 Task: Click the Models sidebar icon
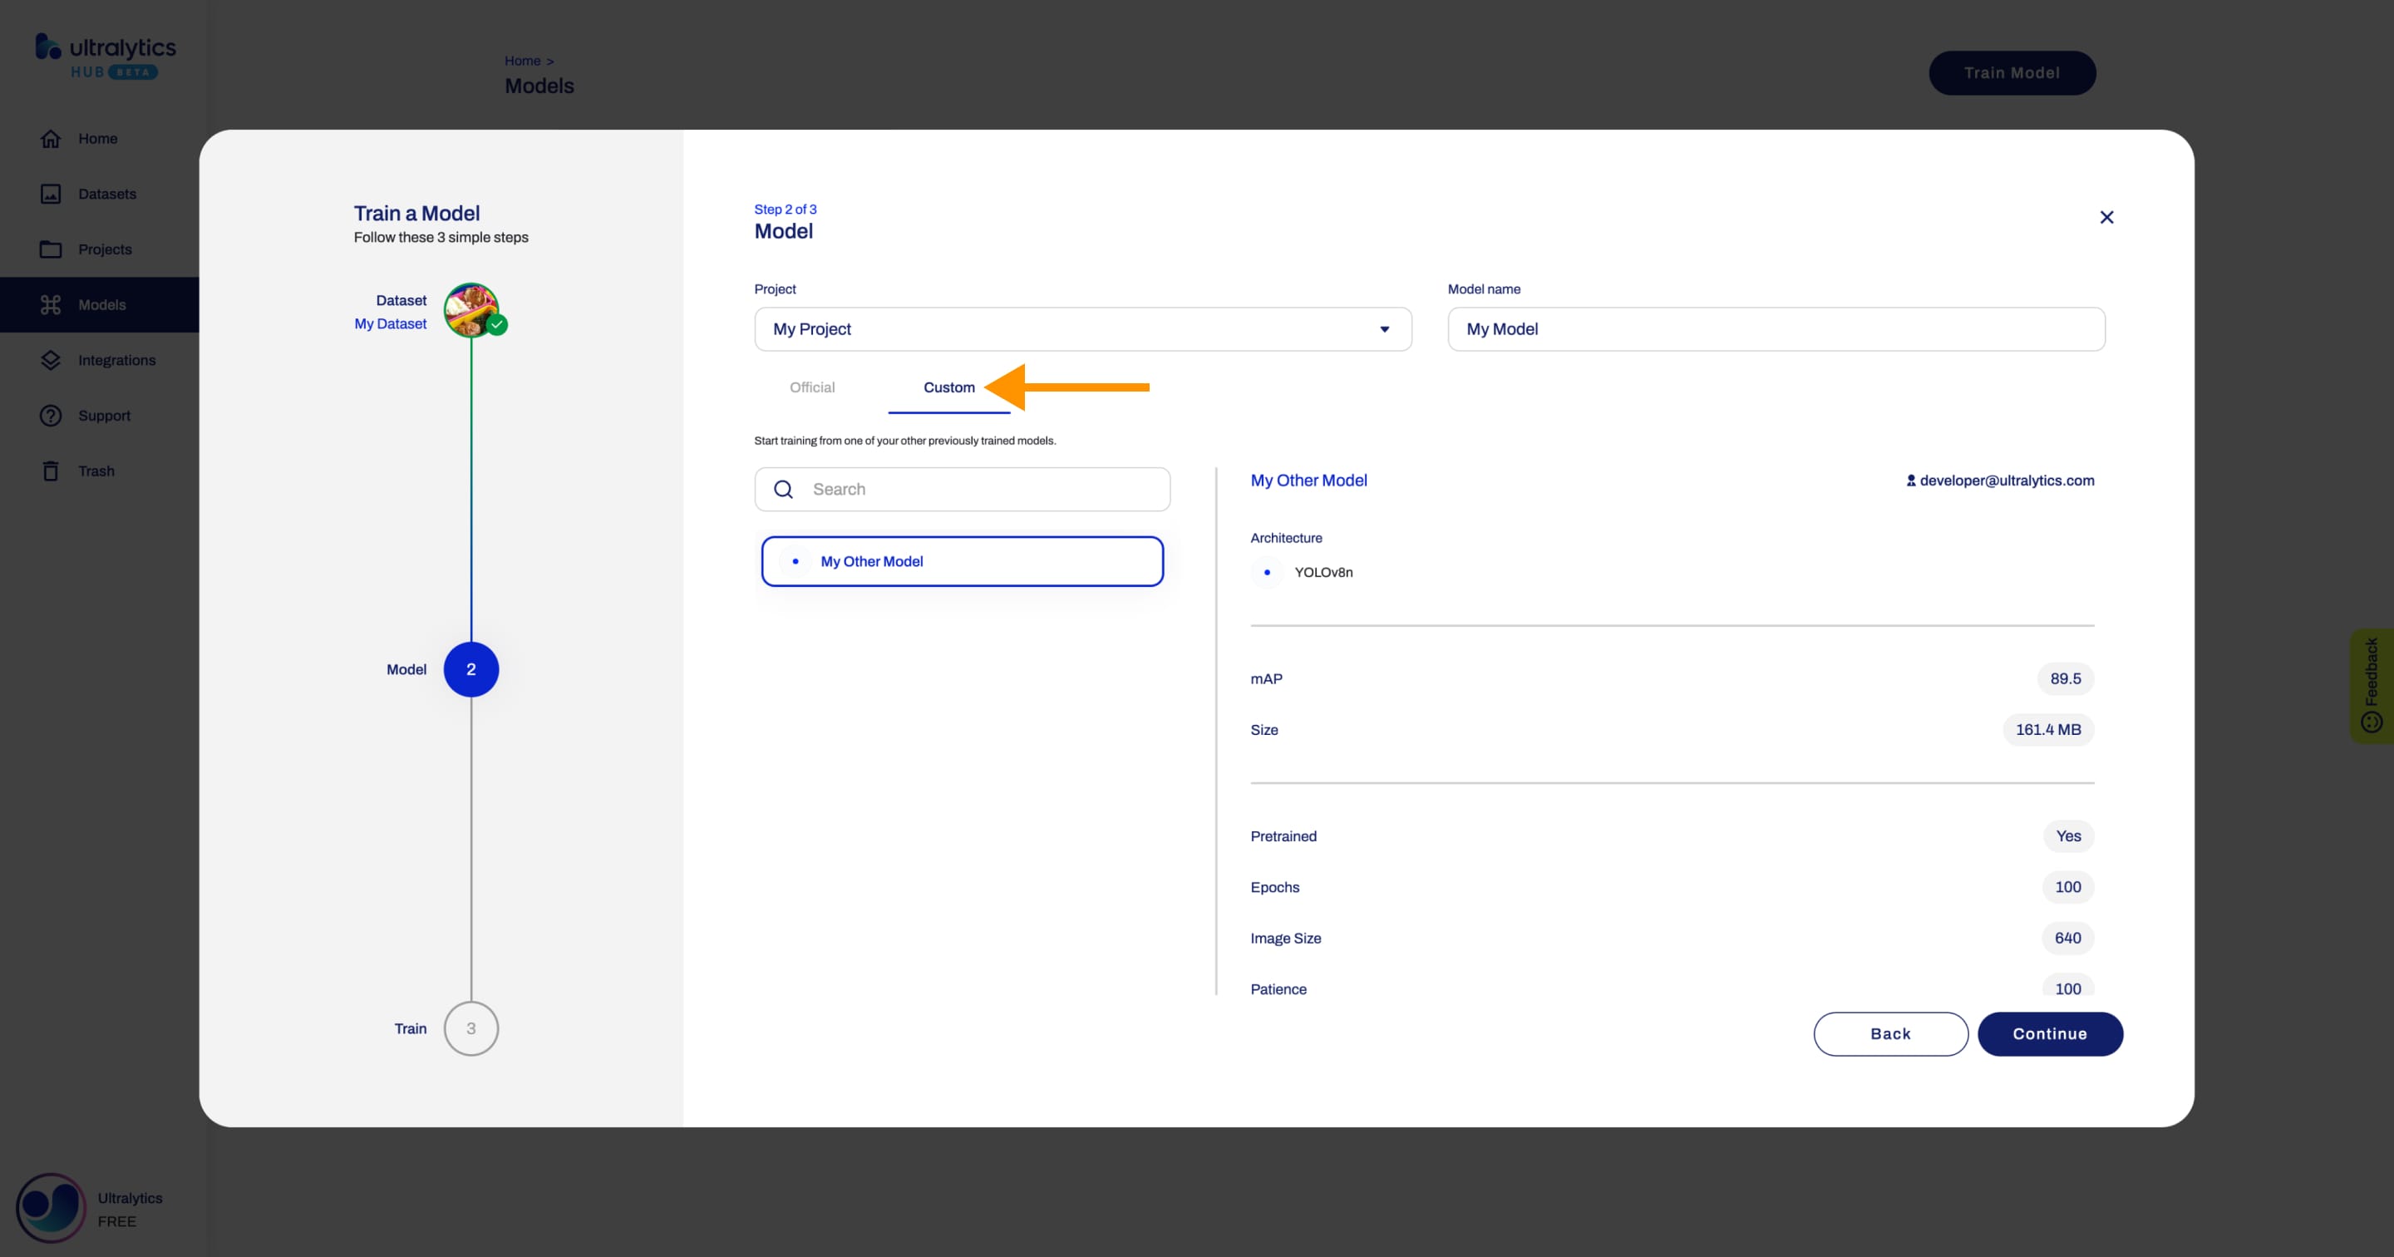(51, 304)
